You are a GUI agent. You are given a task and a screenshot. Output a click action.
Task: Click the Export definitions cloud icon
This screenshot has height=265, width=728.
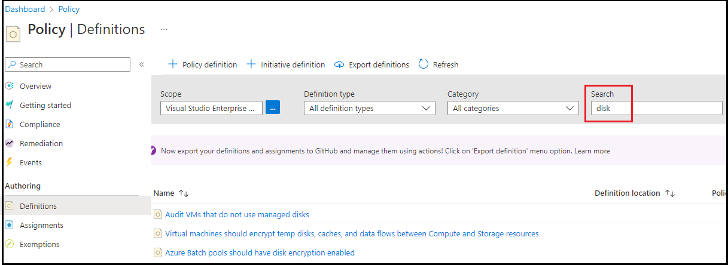pyautogui.click(x=340, y=64)
